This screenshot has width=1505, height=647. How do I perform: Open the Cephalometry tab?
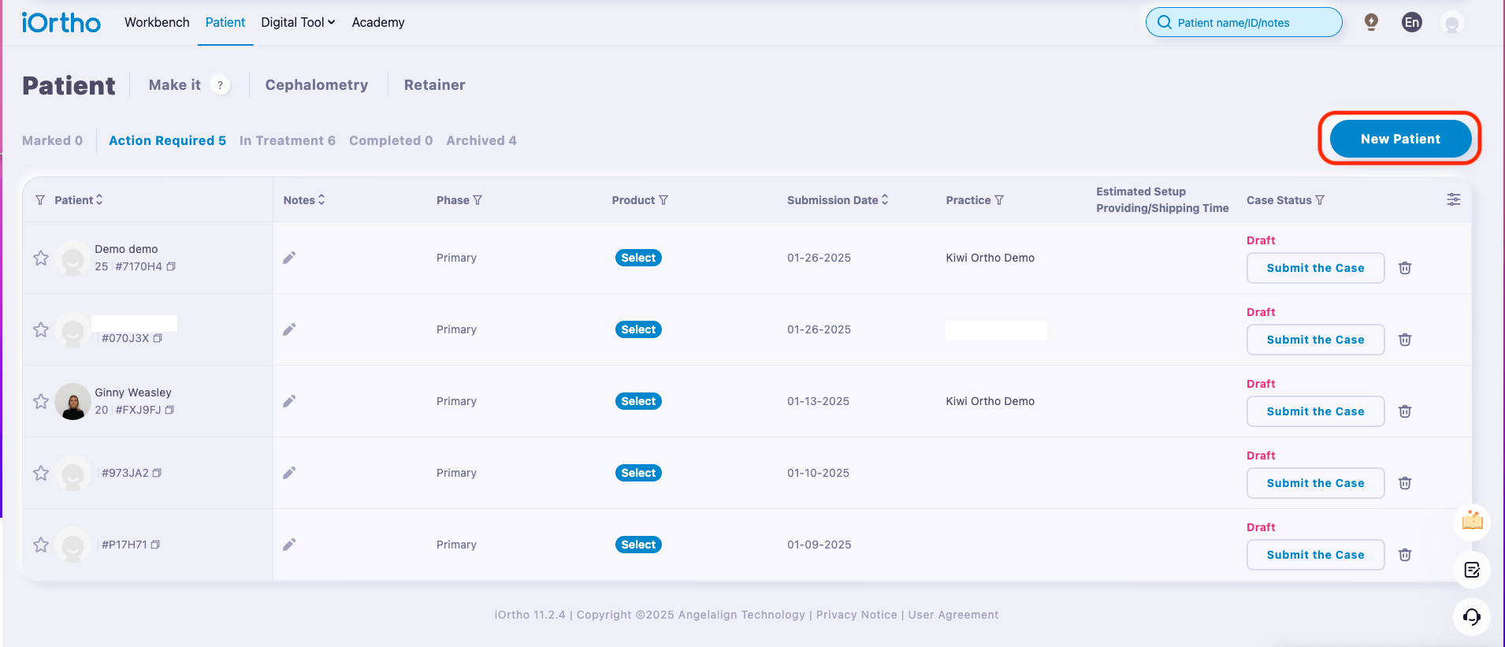coord(317,85)
